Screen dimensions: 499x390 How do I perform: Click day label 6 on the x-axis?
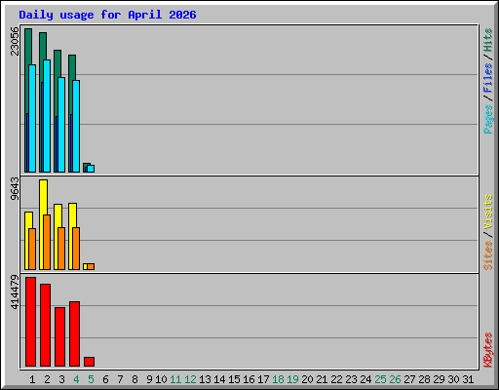coord(105,379)
